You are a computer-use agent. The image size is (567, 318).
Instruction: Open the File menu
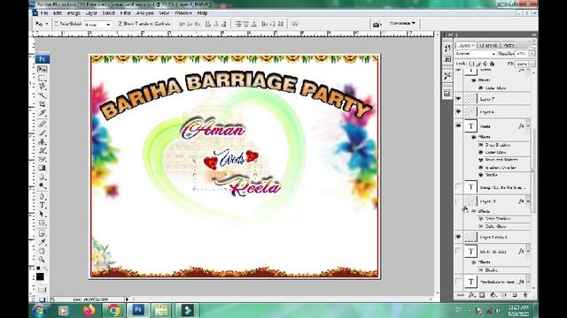(44, 13)
